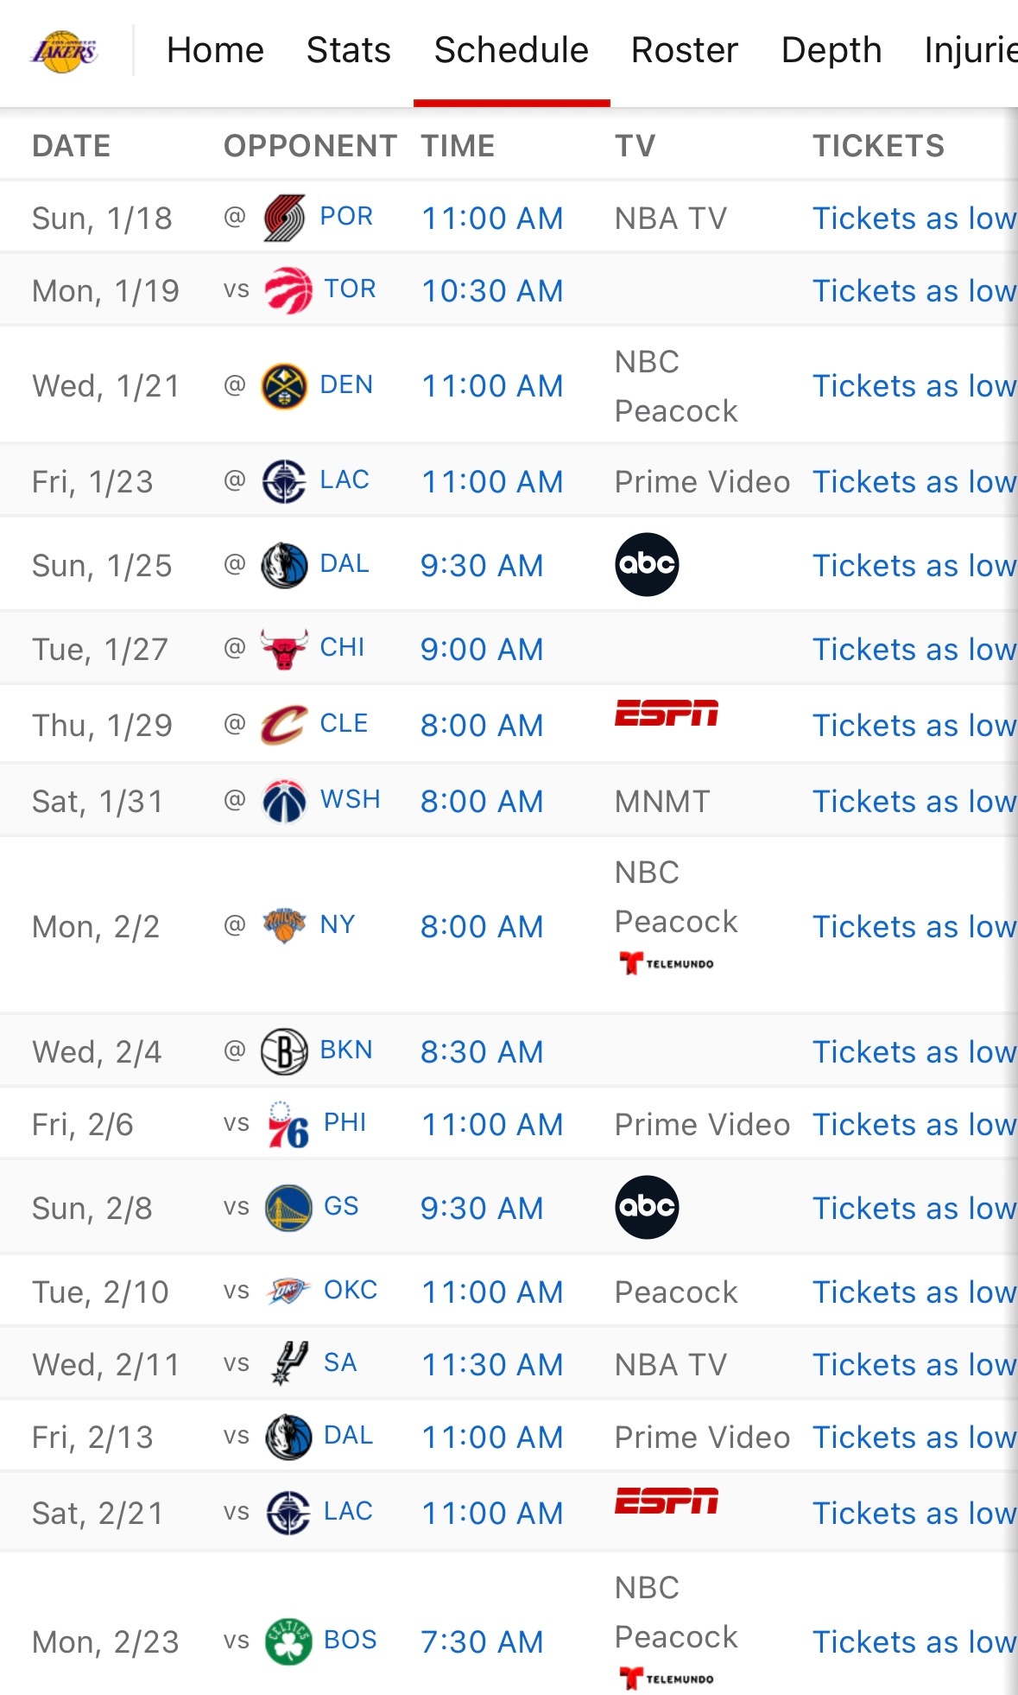Open the 7:30 AM Boston game time
Screen dimensions: 1018x1695
click(x=482, y=1642)
